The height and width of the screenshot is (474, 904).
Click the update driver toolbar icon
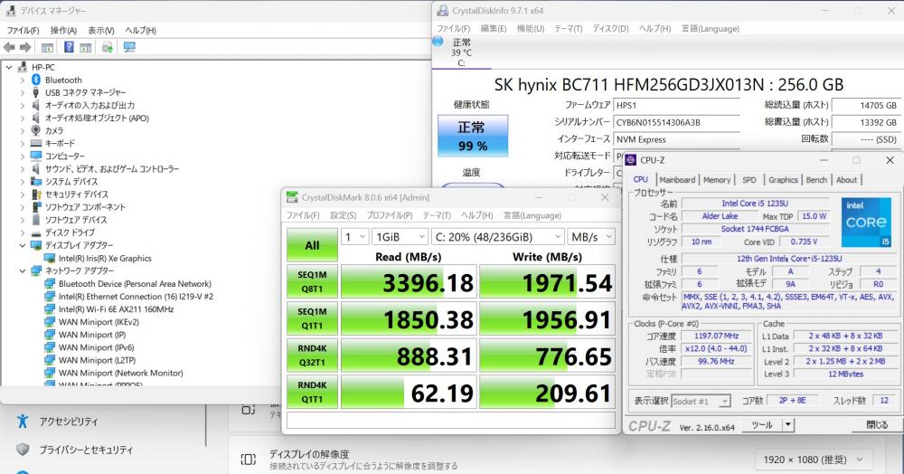108,47
